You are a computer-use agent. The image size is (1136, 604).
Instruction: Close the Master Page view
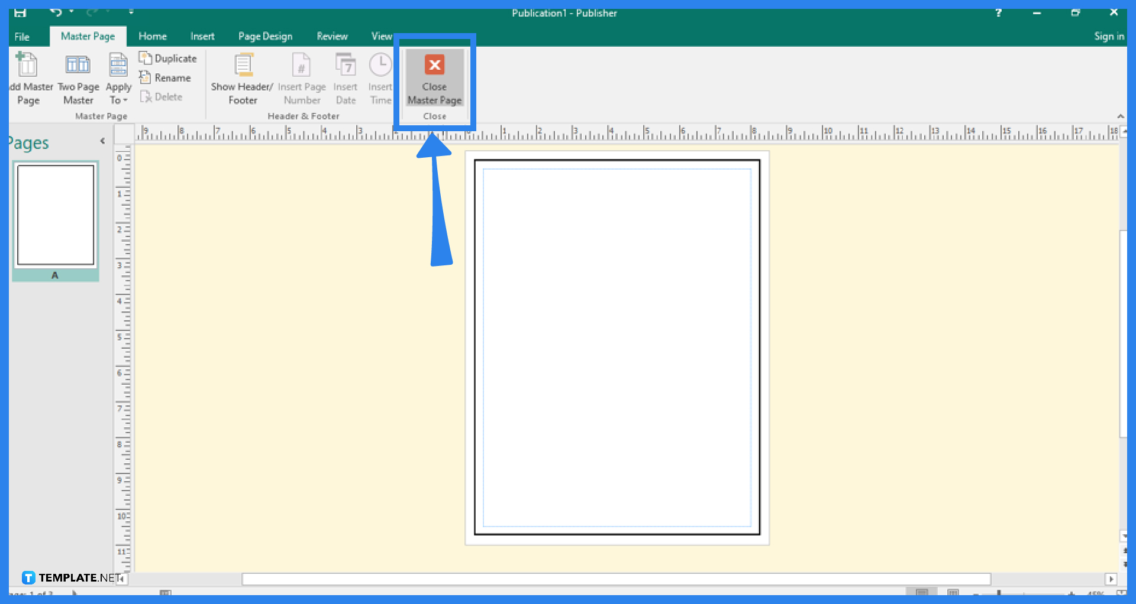pos(434,80)
